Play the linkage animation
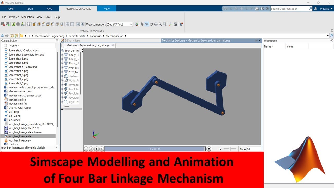The height and width of the screenshot is (188, 334). click(97, 149)
